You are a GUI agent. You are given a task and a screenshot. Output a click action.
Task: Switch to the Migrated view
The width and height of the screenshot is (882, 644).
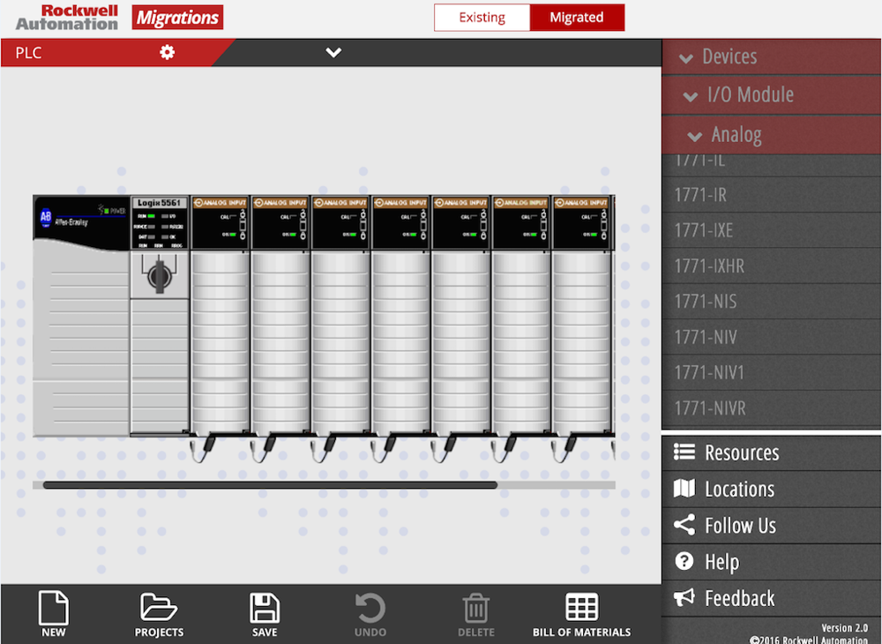coord(577,18)
